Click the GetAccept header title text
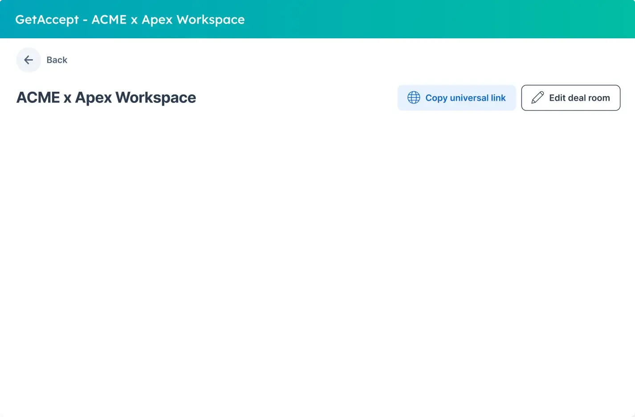This screenshot has width=635, height=417. (130, 20)
